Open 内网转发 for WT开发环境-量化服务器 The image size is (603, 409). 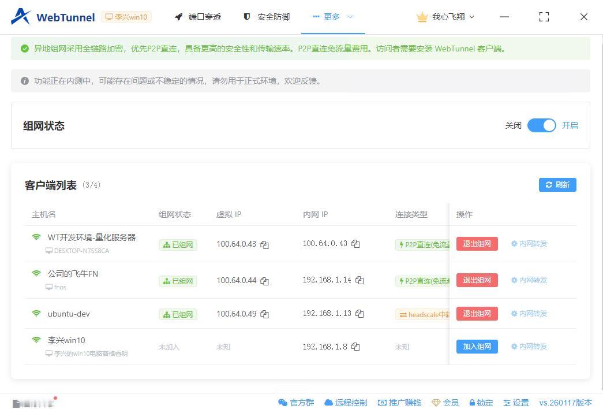pos(529,244)
